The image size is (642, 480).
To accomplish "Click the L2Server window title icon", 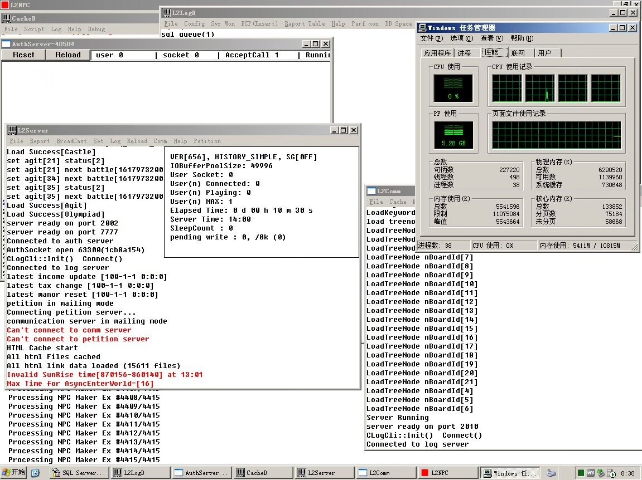I will click(x=12, y=130).
